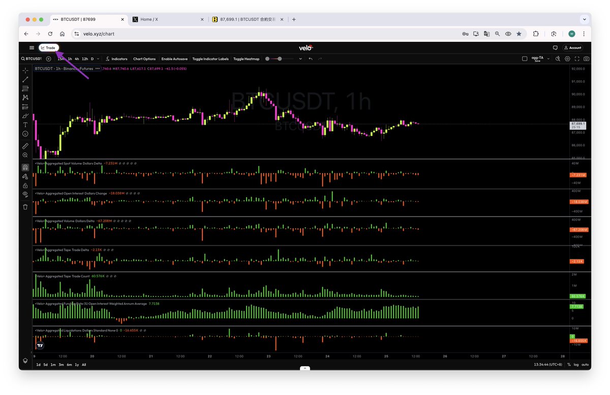Select the All date range

pyautogui.click(x=84, y=364)
